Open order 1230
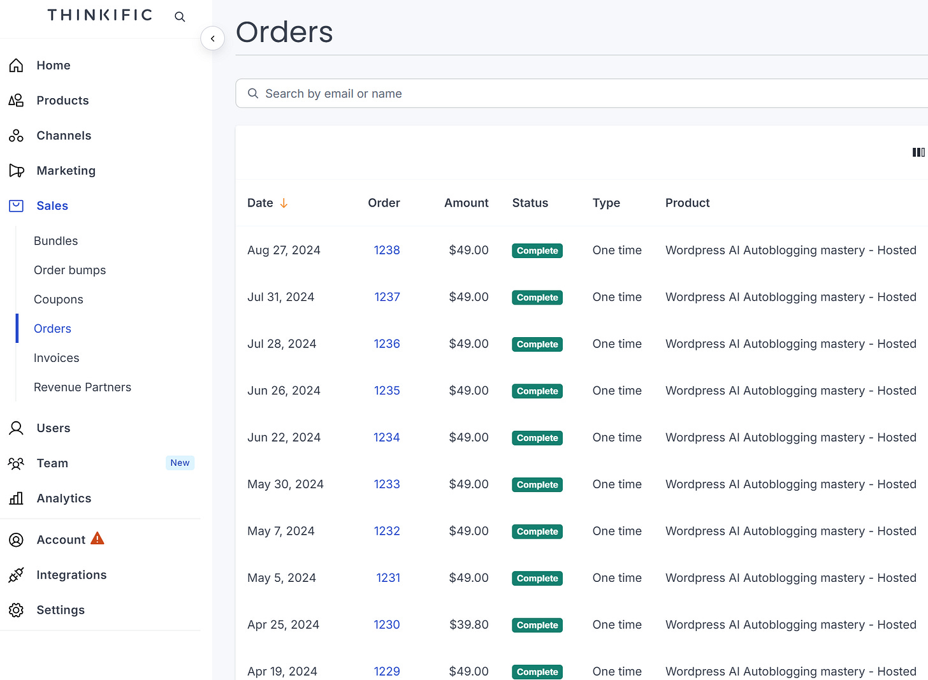Image resolution: width=928 pixels, height=680 pixels. (x=387, y=625)
